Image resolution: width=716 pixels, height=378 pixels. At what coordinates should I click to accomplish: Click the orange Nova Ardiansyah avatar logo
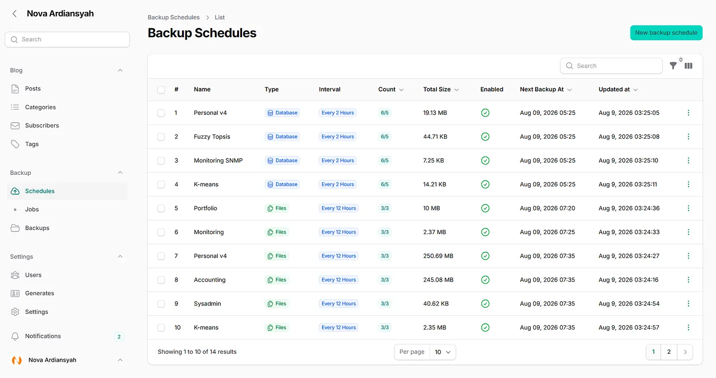[17, 360]
